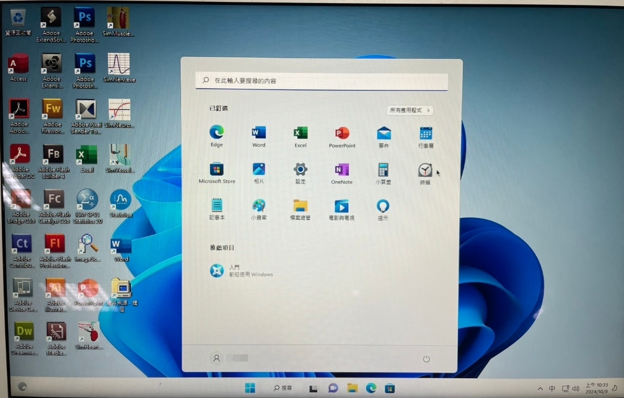Select the SimNeuro desktop shortcut
624x398 pixels.
pos(120,113)
